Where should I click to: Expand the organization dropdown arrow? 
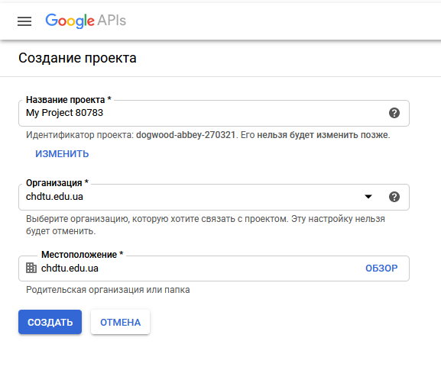pos(368,197)
